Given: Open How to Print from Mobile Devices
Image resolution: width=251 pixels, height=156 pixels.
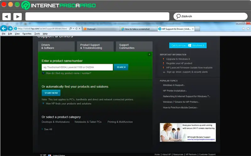Looking at the screenshot, I should tap(180, 108).
